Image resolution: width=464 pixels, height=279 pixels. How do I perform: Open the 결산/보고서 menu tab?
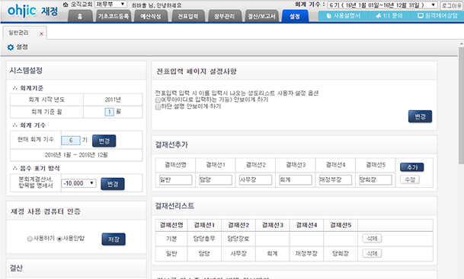pos(261,16)
